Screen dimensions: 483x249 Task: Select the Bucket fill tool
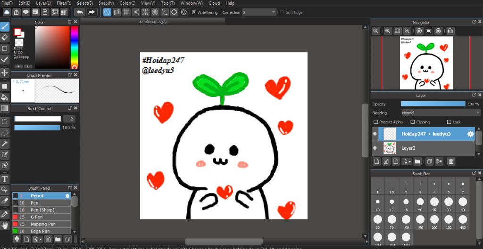[x=5, y=97]
